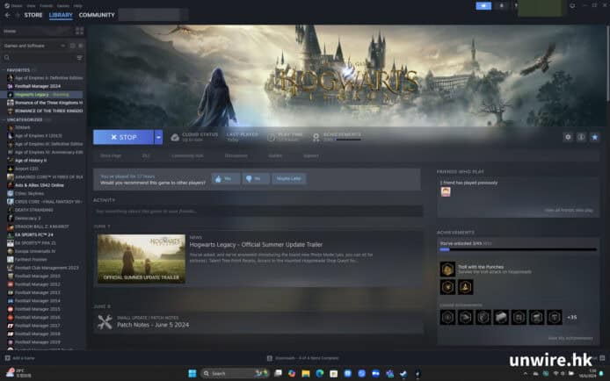The image size is (610, 381).
Task: Click the game info icon
Action: 581,137
